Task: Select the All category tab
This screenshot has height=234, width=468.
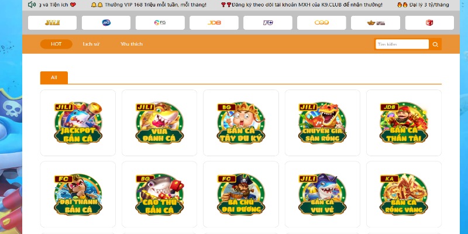Action: coord(54,78)
